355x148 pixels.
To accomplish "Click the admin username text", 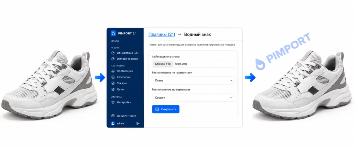I will point(120,123).
